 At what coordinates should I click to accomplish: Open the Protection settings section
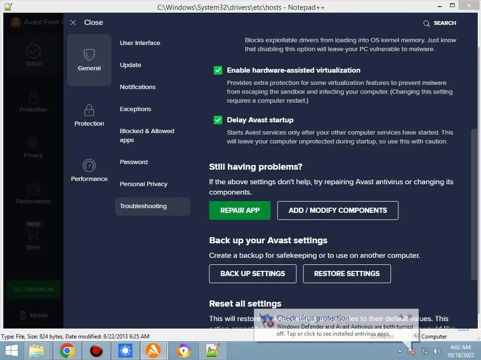(89, 115)
